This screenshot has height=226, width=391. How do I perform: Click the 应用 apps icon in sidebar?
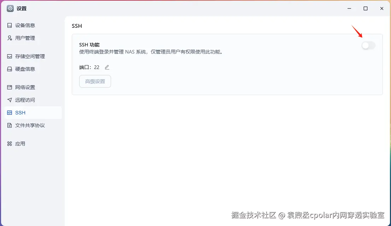pyautogui.click(x=9, y=143)
